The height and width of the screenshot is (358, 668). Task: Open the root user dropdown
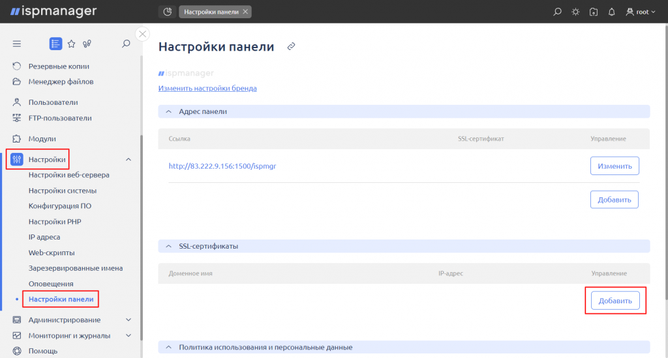coord(641,12)
